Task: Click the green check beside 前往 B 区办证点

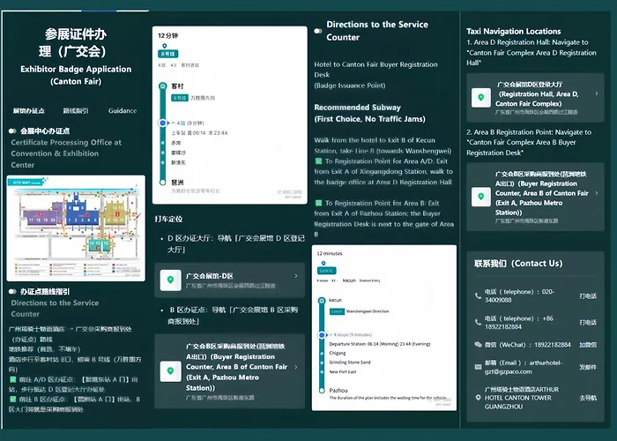Action: (x=12, y=400)
